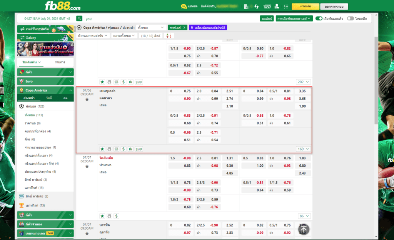This screenshot has width=394, height=240.
Task: Click SMP icon for Venezuela-Canada match
Action: (139, 149)
